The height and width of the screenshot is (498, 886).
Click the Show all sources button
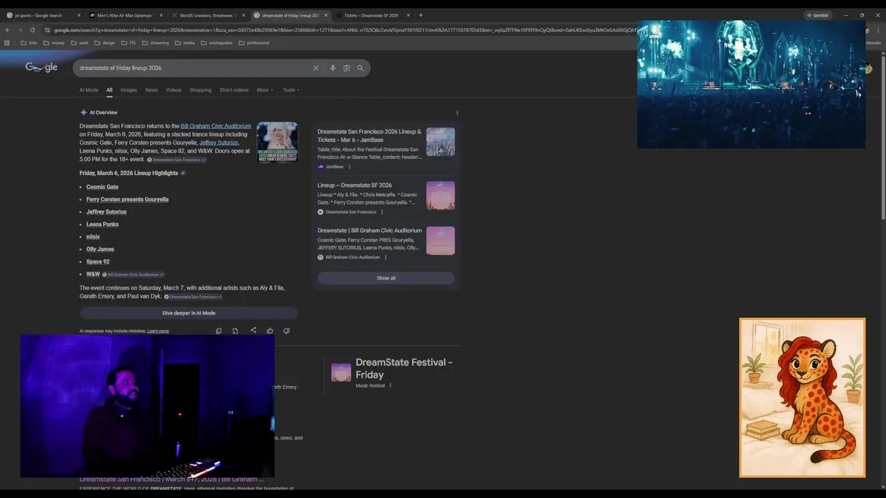[x=386, y=278]
